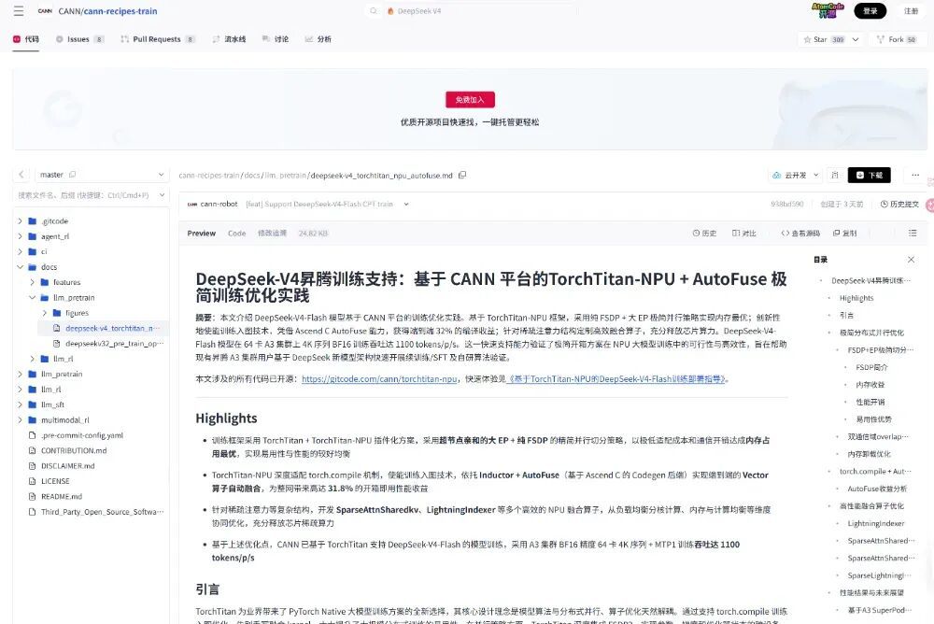Click CANN/cann-recipes-train repository title

tap(107, 10)
